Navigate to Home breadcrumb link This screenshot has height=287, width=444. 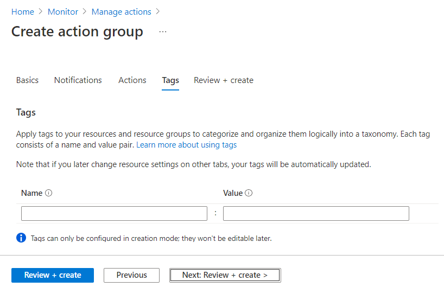tap(23, 12)
